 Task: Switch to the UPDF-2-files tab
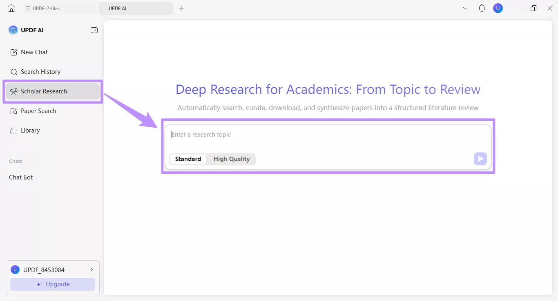pyautogui.click(x=60, y=8)
